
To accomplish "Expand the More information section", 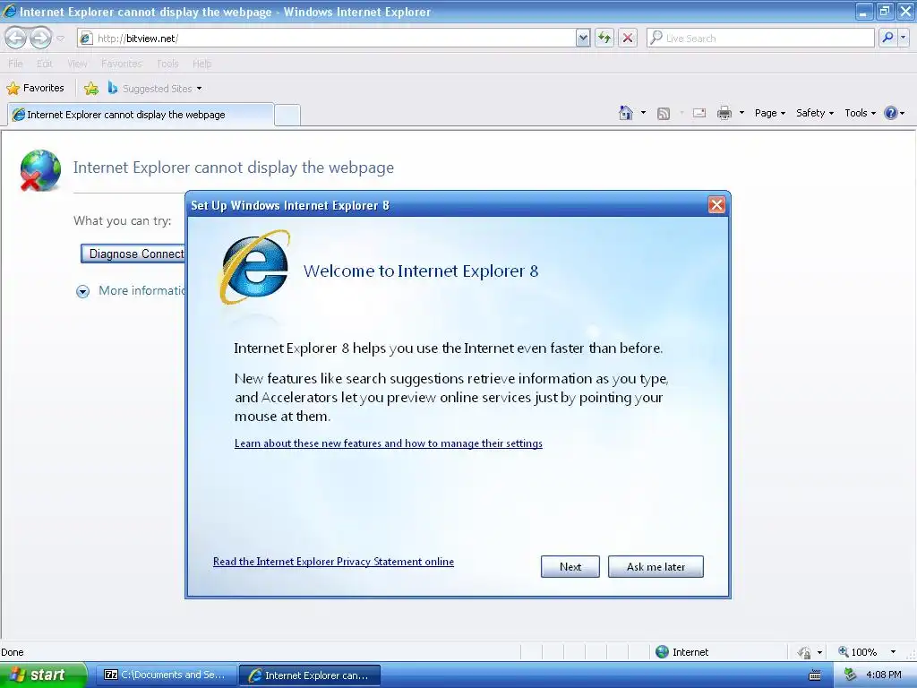I will point(83,291).
